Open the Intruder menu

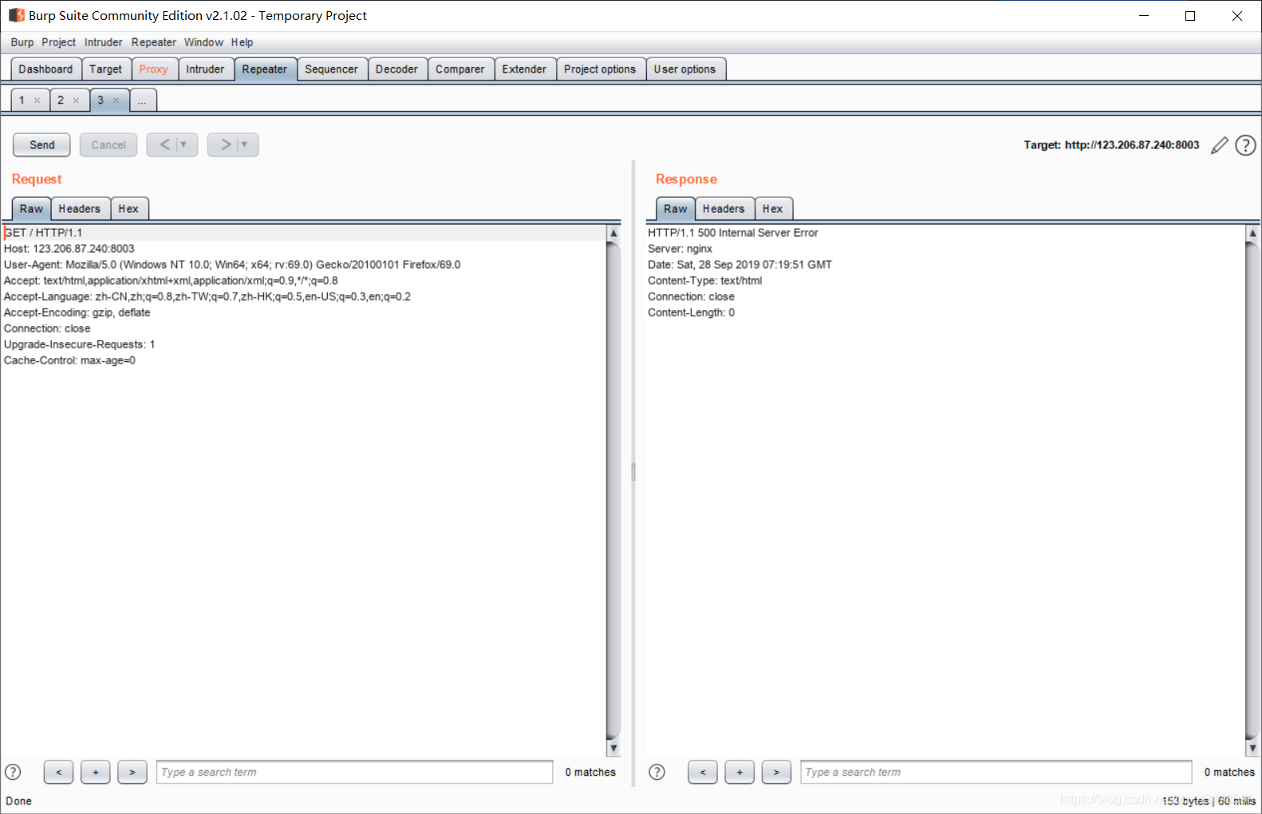pyautogui.click(x=104, y=42)
